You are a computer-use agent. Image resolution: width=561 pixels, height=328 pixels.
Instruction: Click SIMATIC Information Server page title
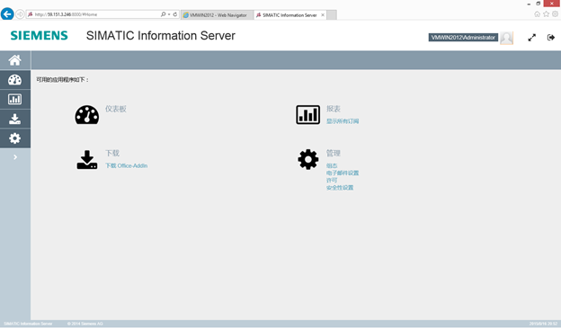pyautogui.click(x=161, y=36)
